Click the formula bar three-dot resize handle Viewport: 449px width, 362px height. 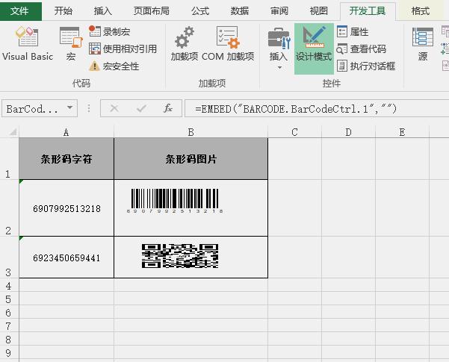tap(89, 108)
